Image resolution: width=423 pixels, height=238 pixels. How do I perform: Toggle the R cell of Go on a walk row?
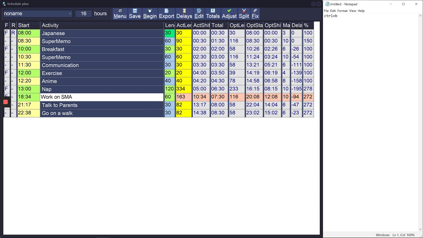pos(13,113)
